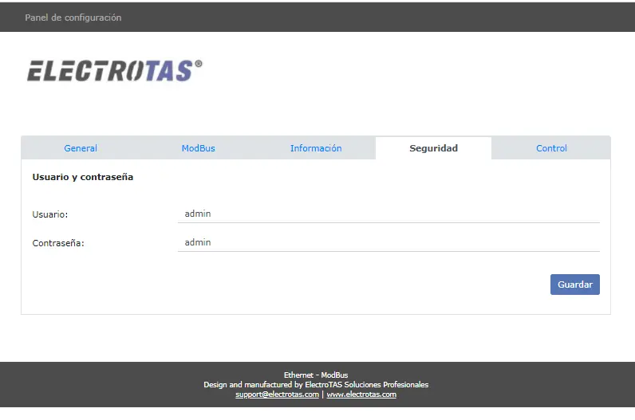Open the General tab
This screenshot has width=635, height=420.
(81, 148)
